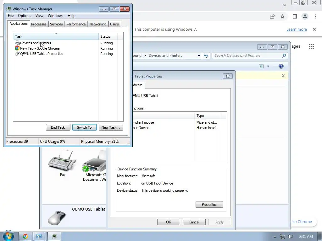The width and height of the screenshot is (322, 241).
Task: Click the network tray icon
Action: 283,237
